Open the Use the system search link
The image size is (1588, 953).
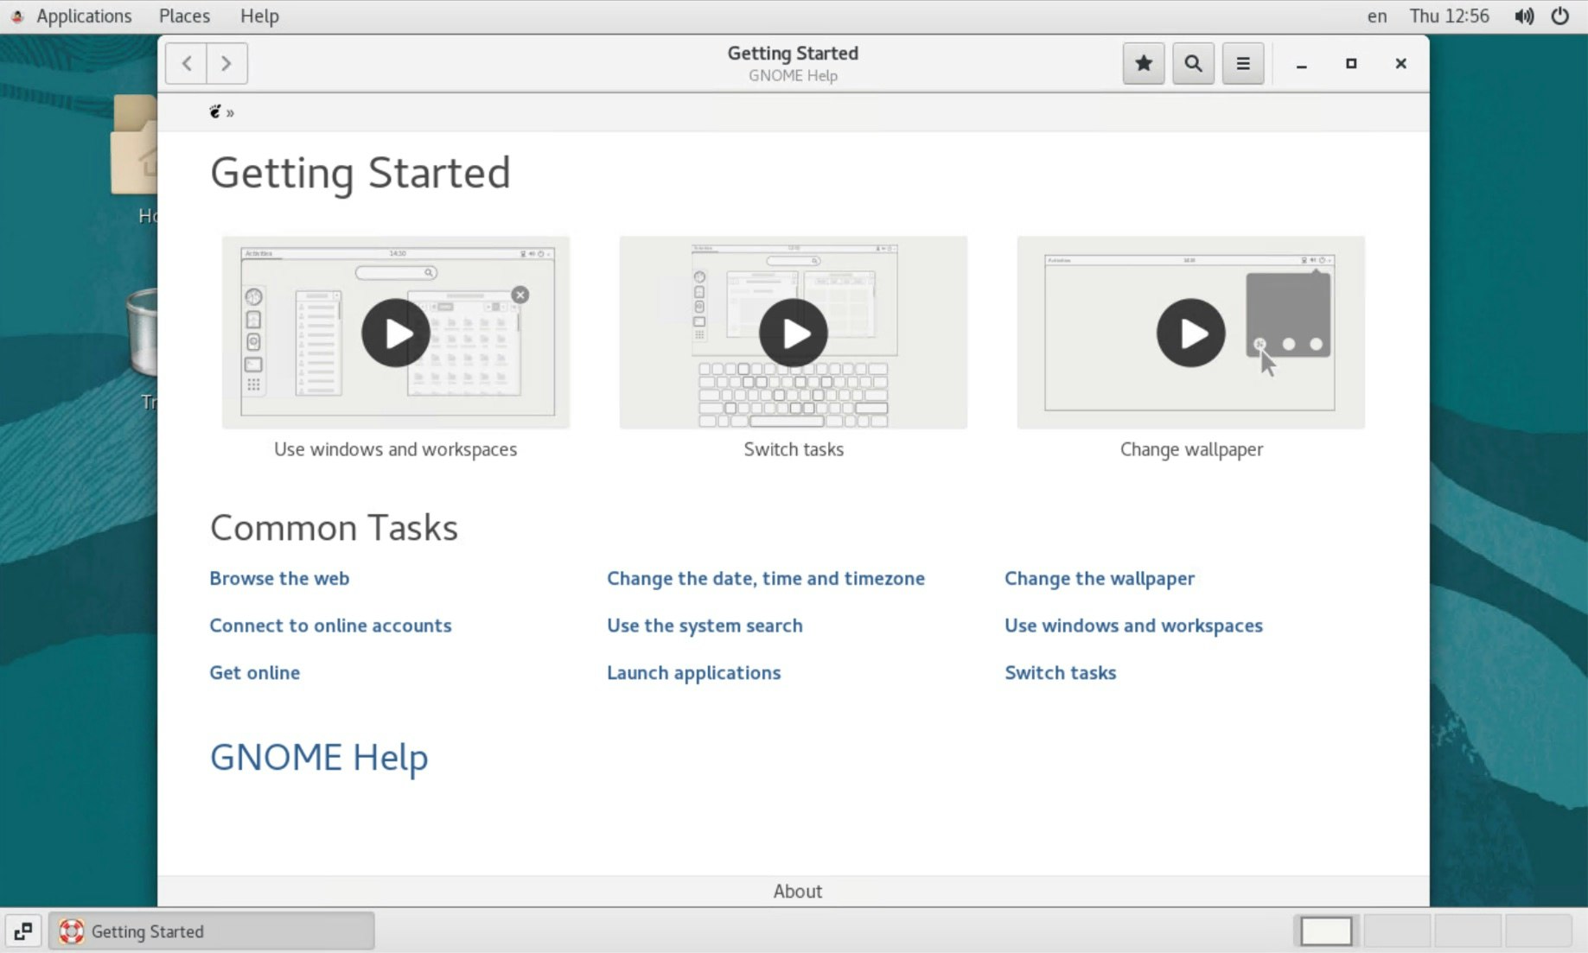(705, 626)
